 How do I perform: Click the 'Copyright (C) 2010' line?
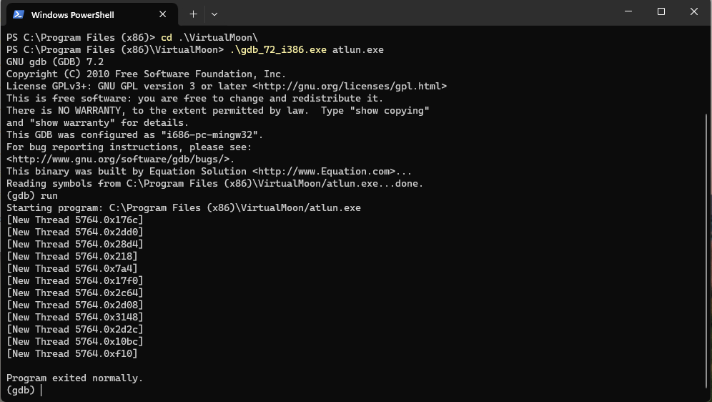[147, 74]
